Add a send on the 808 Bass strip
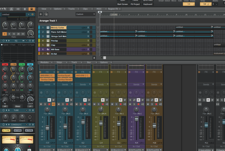The width and height of the screenshot is (225, 151). pos(143,84)
